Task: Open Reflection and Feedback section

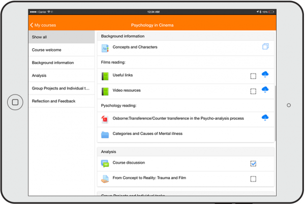Action: tap(62, 101)
